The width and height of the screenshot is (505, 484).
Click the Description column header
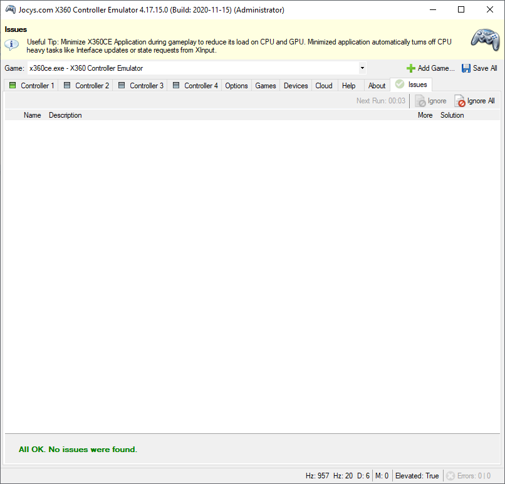(x=65, y=115)
